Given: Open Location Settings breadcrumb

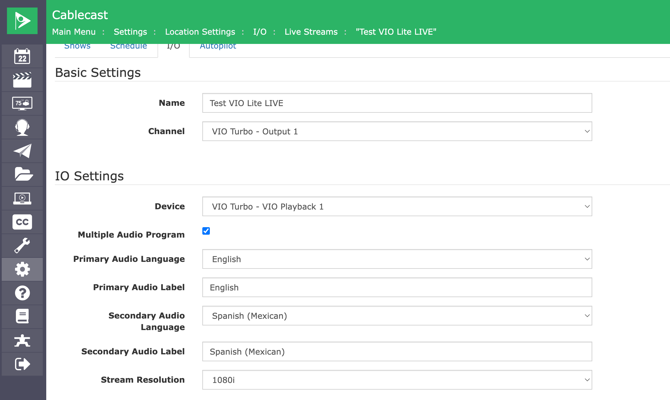Looking at the screenshot, I should pos(200,32).
